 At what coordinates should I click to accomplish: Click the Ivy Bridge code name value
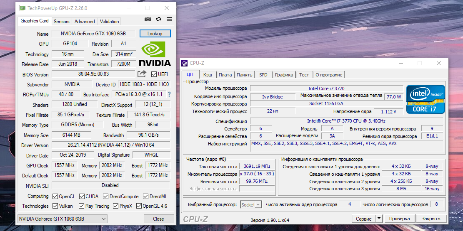coord(273,96)
